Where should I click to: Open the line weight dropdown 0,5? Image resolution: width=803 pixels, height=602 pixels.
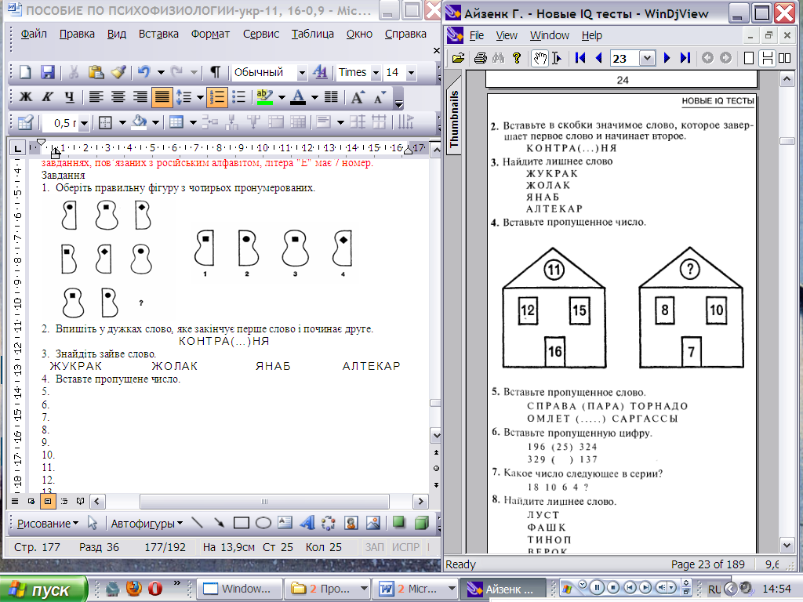pos(85,123)
